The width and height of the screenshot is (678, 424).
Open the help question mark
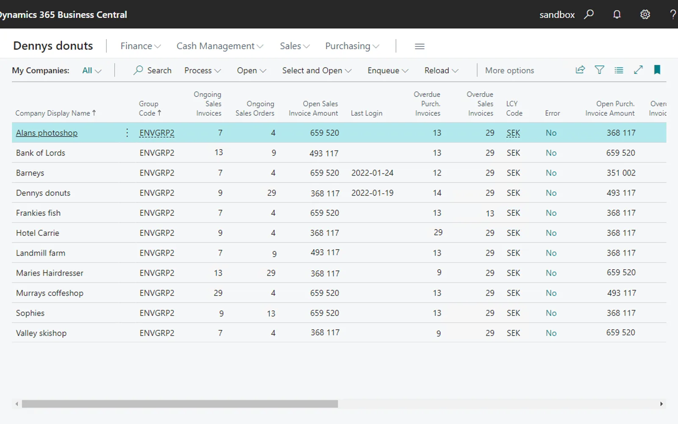[x=673, y=14]
